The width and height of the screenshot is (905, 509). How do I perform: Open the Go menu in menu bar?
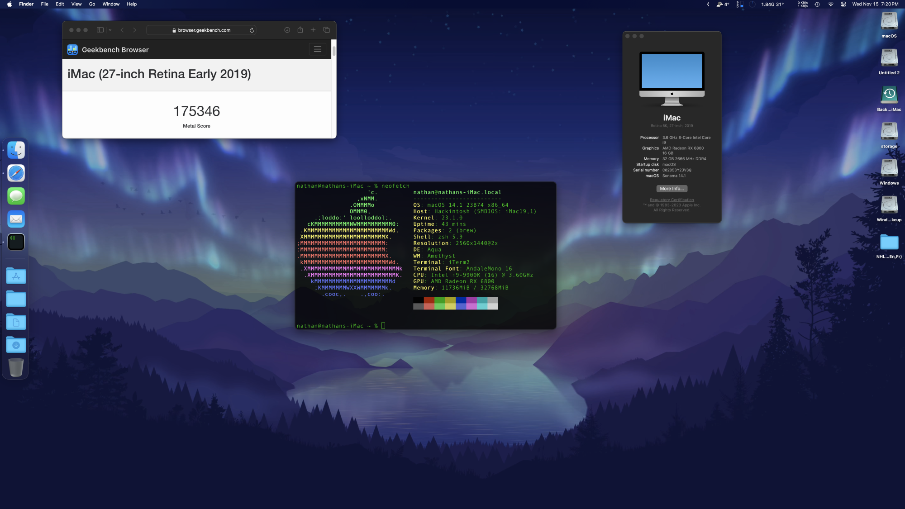tap(92, 4)
